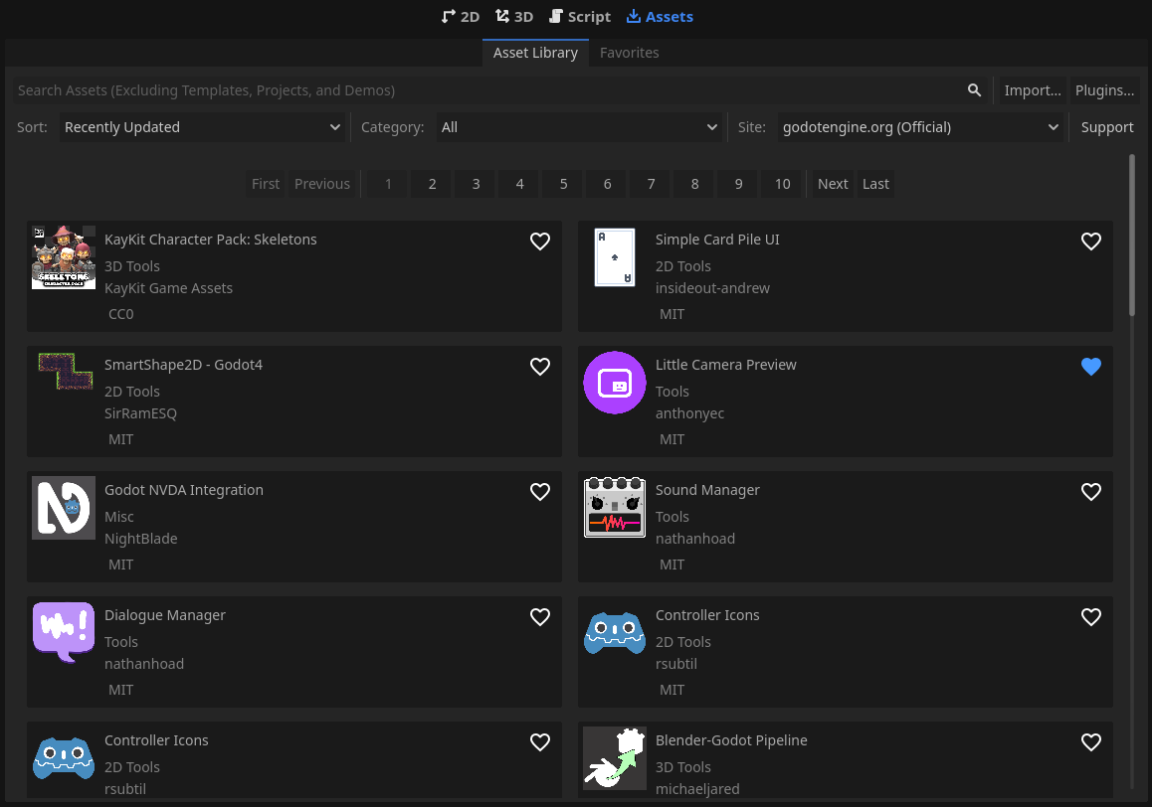Open KayKit Character Pack: Skeletons title
Image resolution: width=1152 pixels, height=807 pixels.
tap(210, 240)
